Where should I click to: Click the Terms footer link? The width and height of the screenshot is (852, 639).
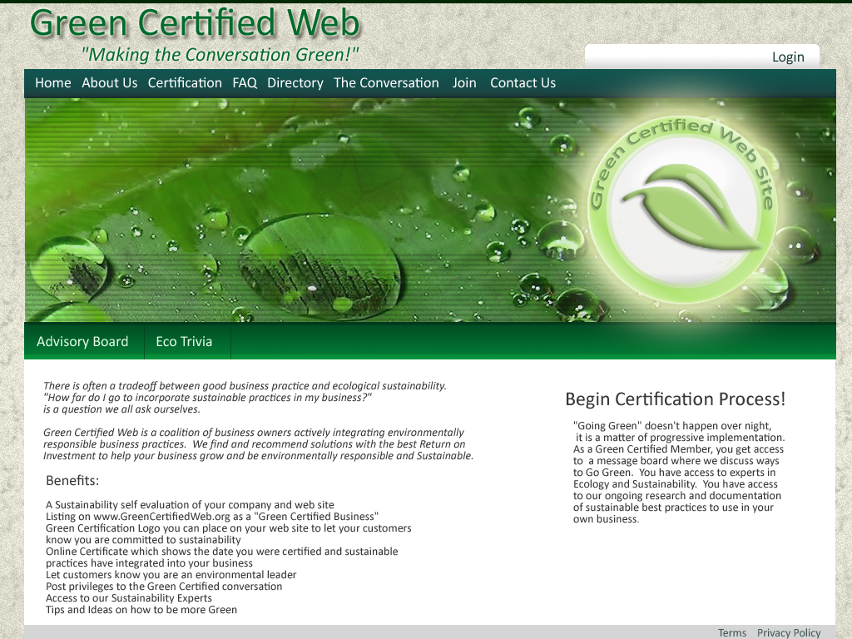[732, 632]
